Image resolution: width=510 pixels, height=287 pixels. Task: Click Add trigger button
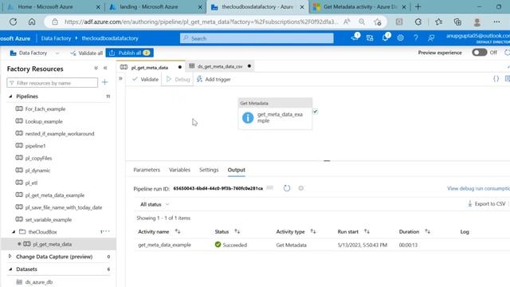pos(214,79)
